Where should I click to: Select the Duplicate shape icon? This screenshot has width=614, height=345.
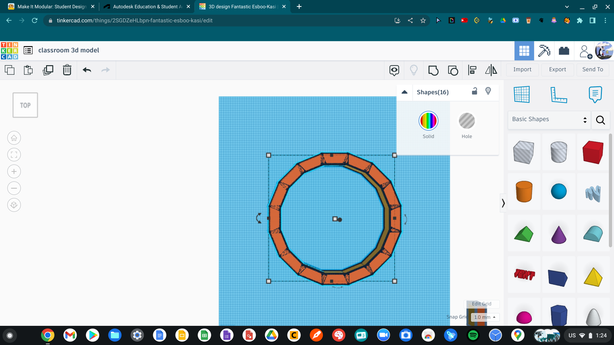[47, 70]
